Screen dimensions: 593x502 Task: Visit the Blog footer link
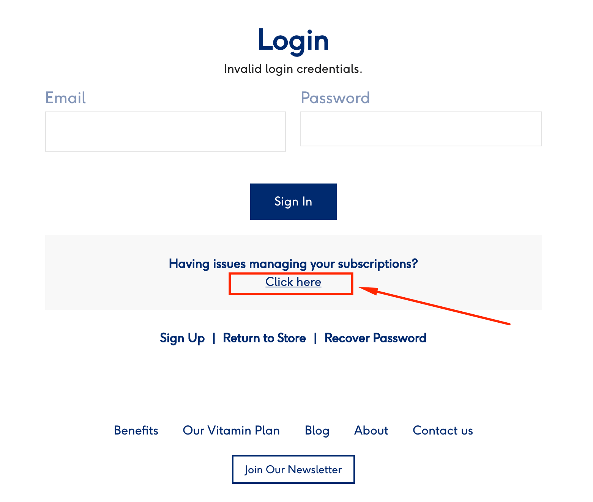click(x=317, y=431)
